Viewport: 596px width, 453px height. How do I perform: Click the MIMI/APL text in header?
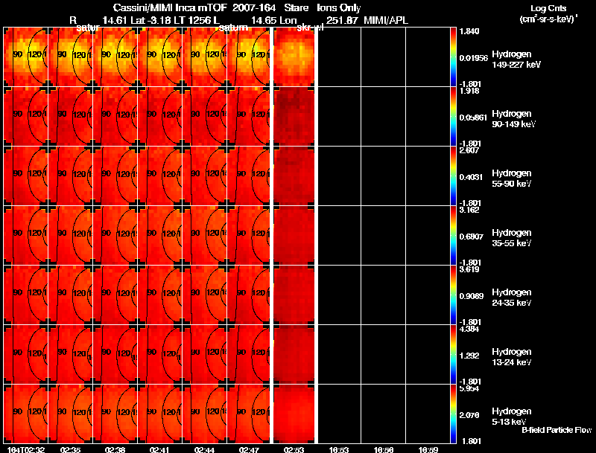[x=386, y=21]
